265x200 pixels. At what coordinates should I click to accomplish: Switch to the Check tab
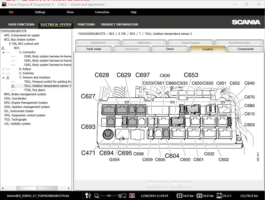(170, 49)
